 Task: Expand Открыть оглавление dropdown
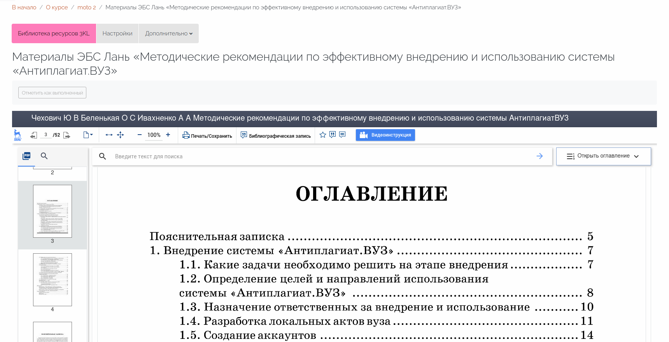click(x=603, y=156)
